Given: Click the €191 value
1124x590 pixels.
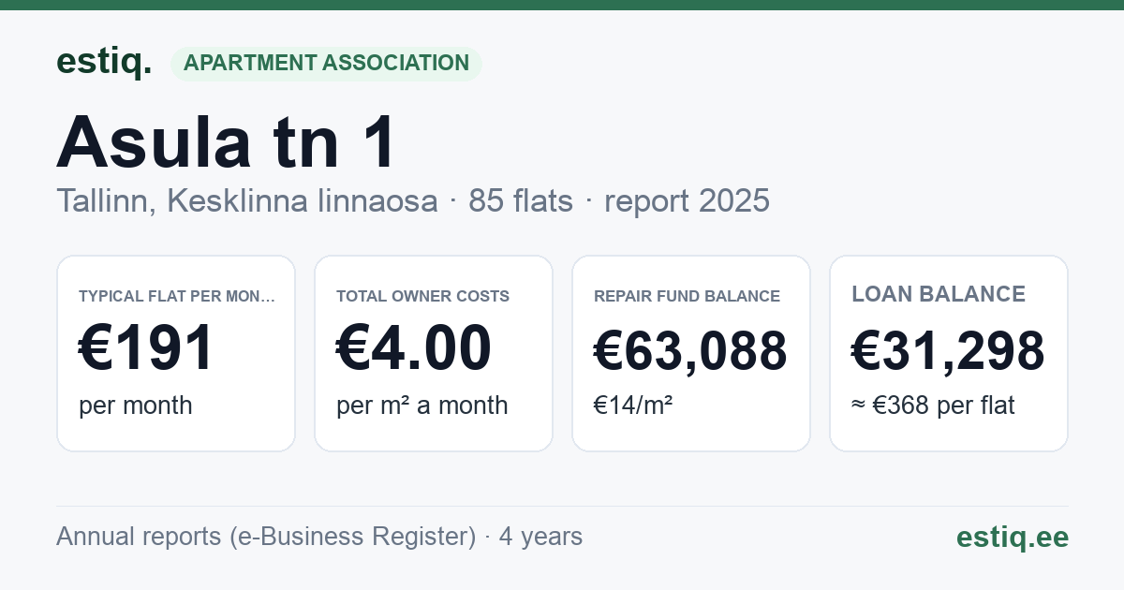Looking at the screenshot, I should pos(147,347).
